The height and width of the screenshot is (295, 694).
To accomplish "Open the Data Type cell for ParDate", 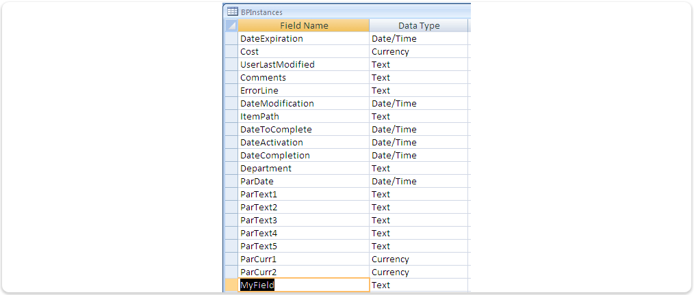I will [419, 182].
